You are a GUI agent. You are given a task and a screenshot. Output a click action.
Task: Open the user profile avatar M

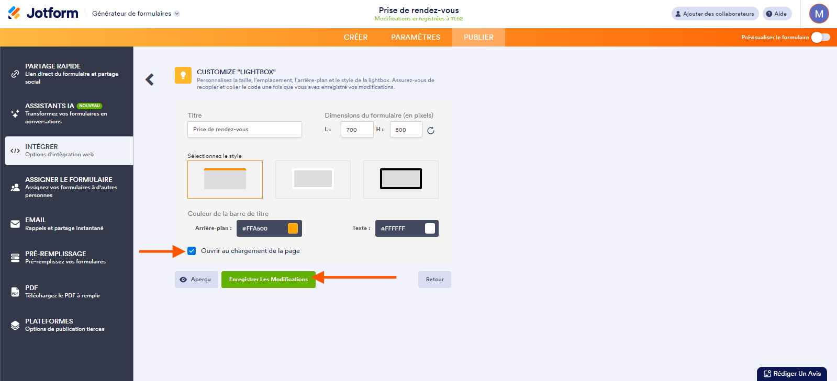(x=819, y=14)
